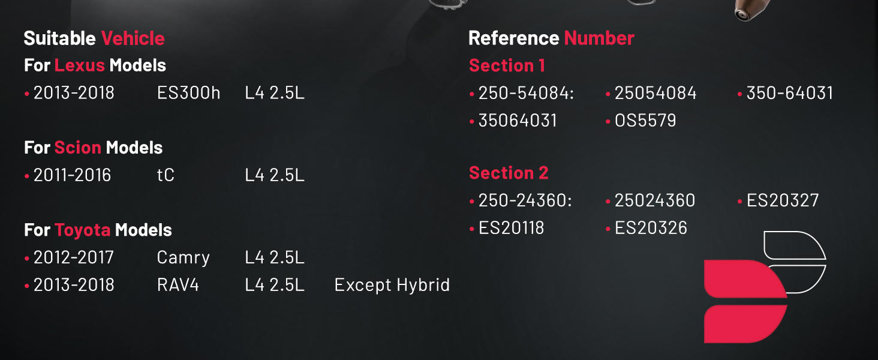
Task: Click the large red logo shape
Action: [x=745, y=302]
